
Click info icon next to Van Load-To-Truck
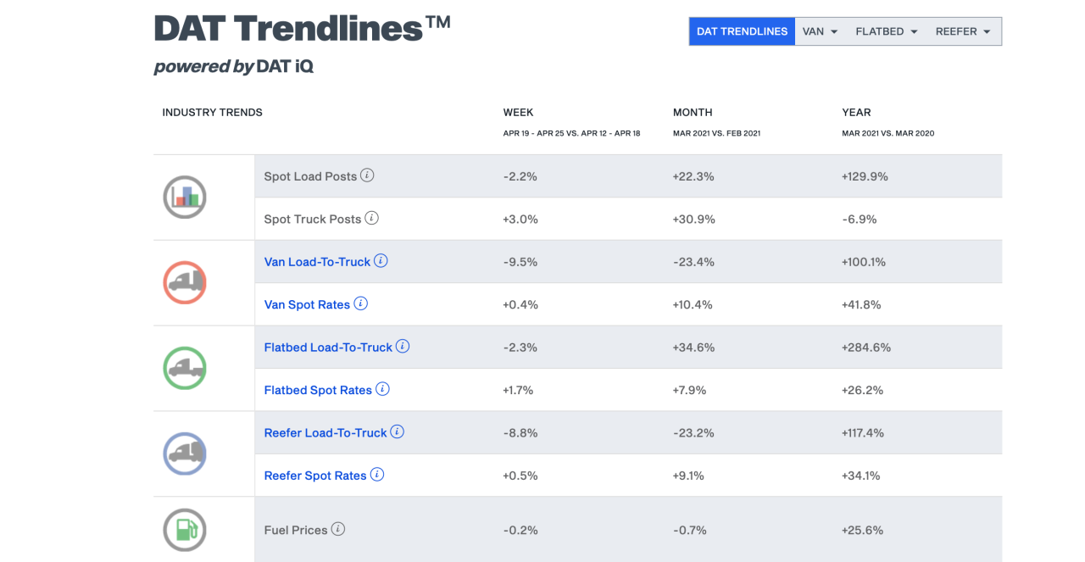point(381,261)
